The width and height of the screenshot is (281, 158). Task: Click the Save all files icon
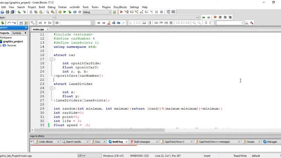coord(12,12)
